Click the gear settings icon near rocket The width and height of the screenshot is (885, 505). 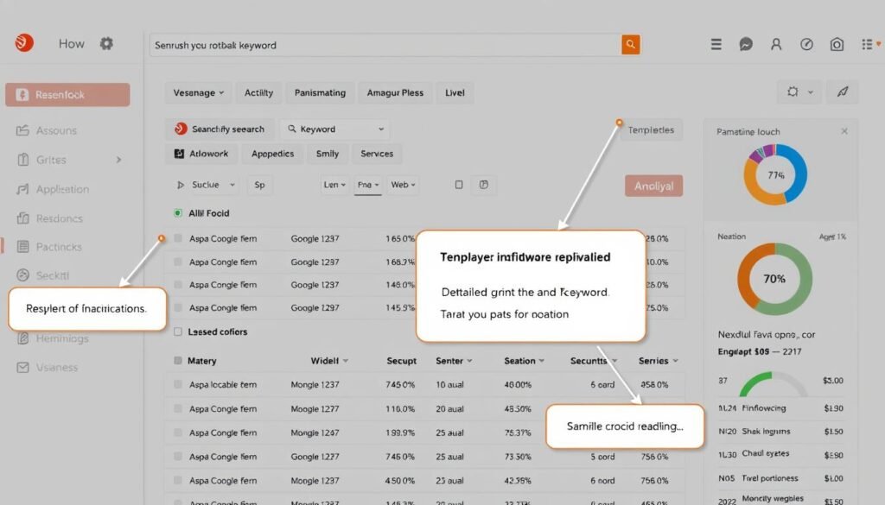[x=793, y=92]
